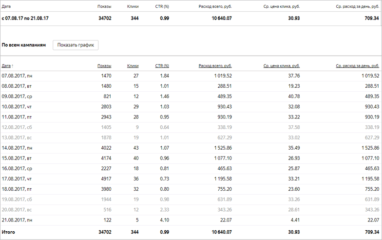
Task: Select the date cell "10.08.2017, чт"
Action: 17,106
